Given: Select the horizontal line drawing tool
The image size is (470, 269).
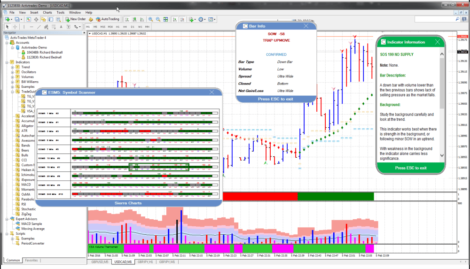Looking at the screenshot, I should coord(31,27).
